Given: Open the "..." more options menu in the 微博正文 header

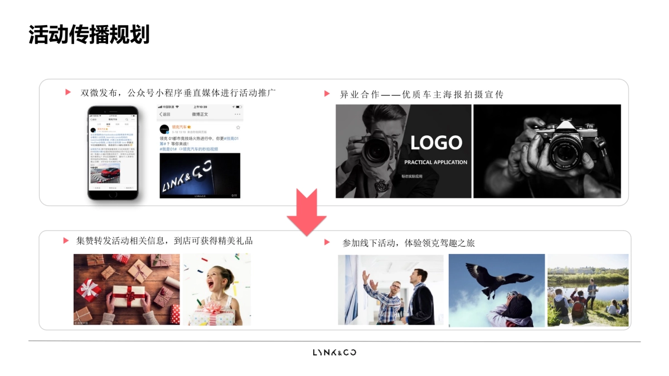Looking at the screenshot, I should tap(237, 114).
